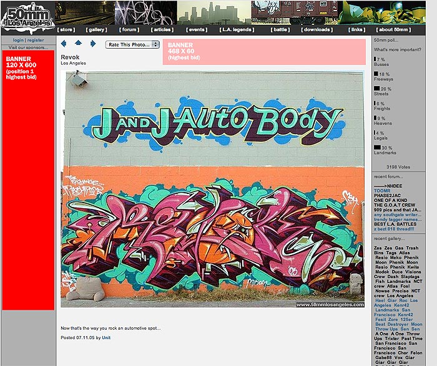
Task: Open the Hael gallery link
Action: (x=380, y=301)
